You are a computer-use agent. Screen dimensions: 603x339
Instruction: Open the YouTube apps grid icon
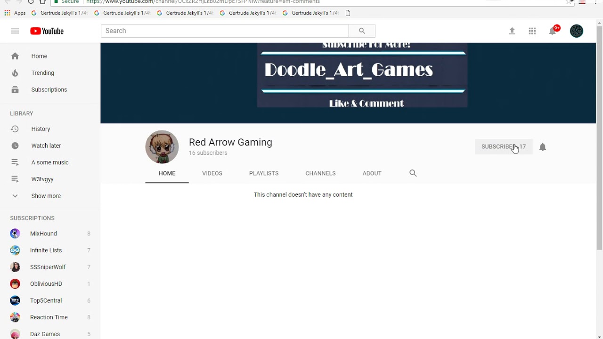tap(532, 31)
